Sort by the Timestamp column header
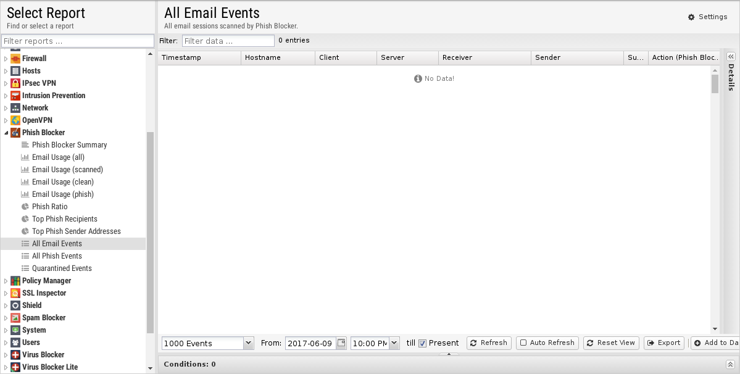The height and width of the screenshot is (374, 740). (x=199, y=57)
